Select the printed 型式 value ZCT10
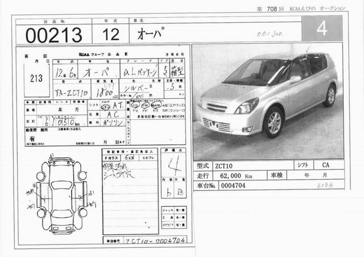Viewport: 364px width, 257px height. [224, 166]
